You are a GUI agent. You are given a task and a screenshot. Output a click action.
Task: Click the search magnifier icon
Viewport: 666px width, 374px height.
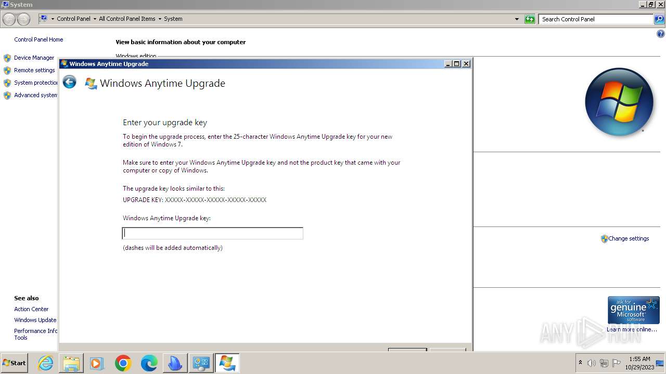point(659,19)
